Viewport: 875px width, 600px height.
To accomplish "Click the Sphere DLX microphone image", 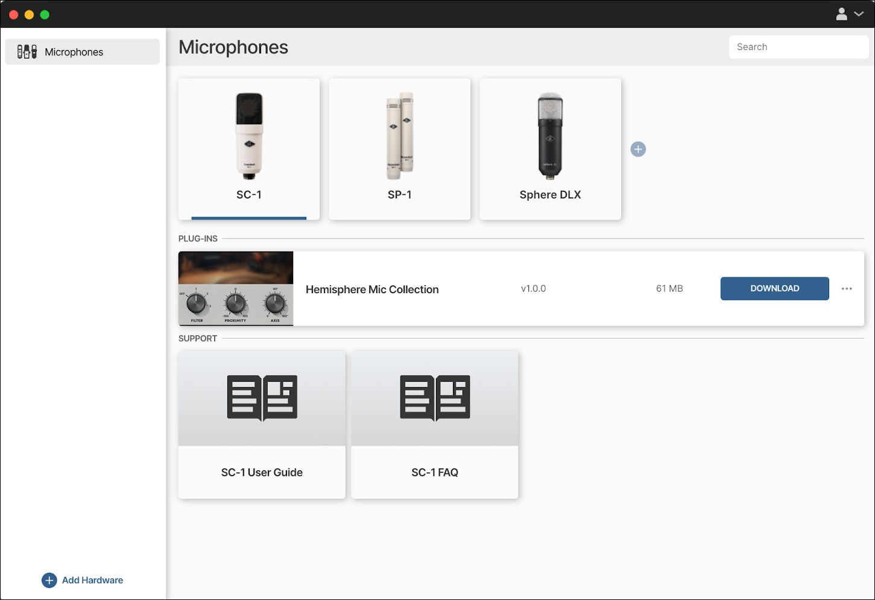I will tap(550, 136).
